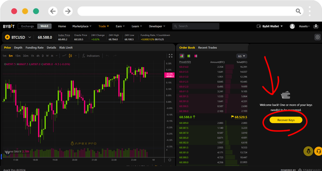
Task: Switch to Recent Trades tab
Action: click(x=207, y=48)
